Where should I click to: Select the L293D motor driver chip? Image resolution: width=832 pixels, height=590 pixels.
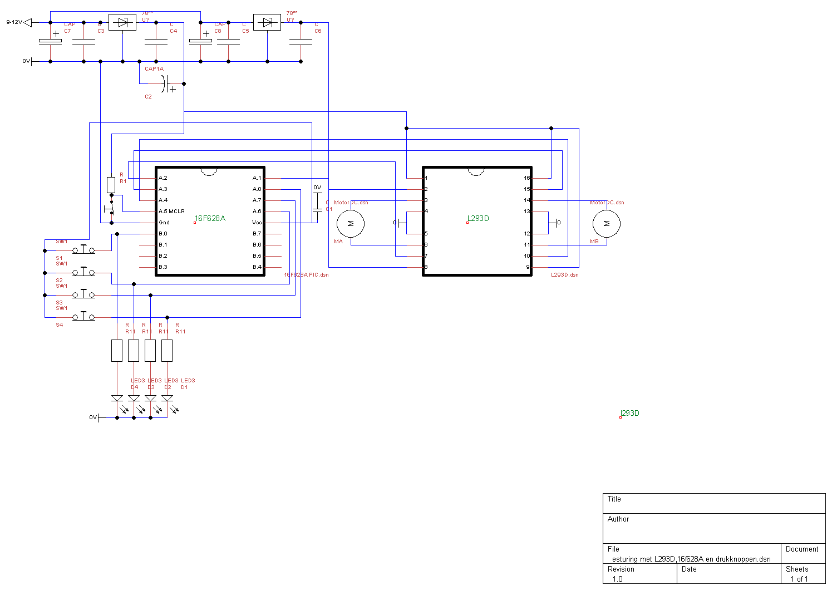[x=477, y=239]
